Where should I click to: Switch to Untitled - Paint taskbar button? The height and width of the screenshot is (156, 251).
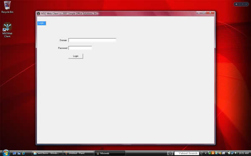(79, 153)
